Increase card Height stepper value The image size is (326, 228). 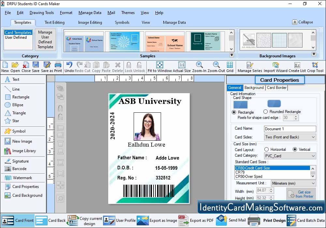(x=271, y=197)
